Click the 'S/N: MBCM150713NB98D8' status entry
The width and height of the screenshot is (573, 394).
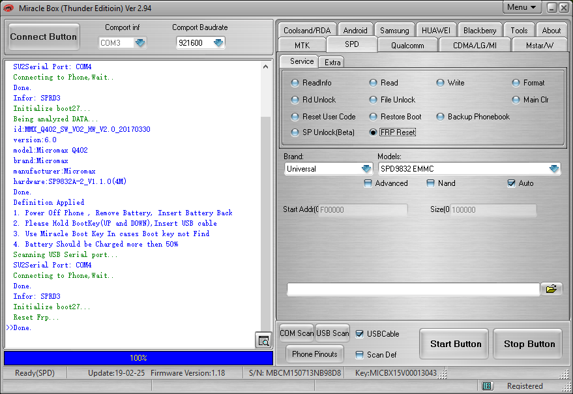pos(295,372)
